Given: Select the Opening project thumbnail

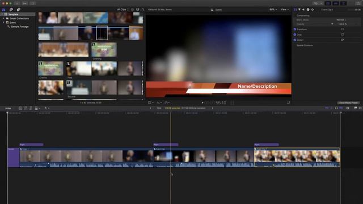Looking at the screenshot, I should point(104,49).
